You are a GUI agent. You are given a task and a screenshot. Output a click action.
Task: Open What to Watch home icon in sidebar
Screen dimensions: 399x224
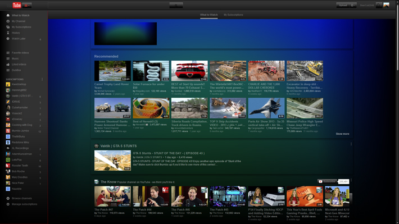(x=8, y=15)
